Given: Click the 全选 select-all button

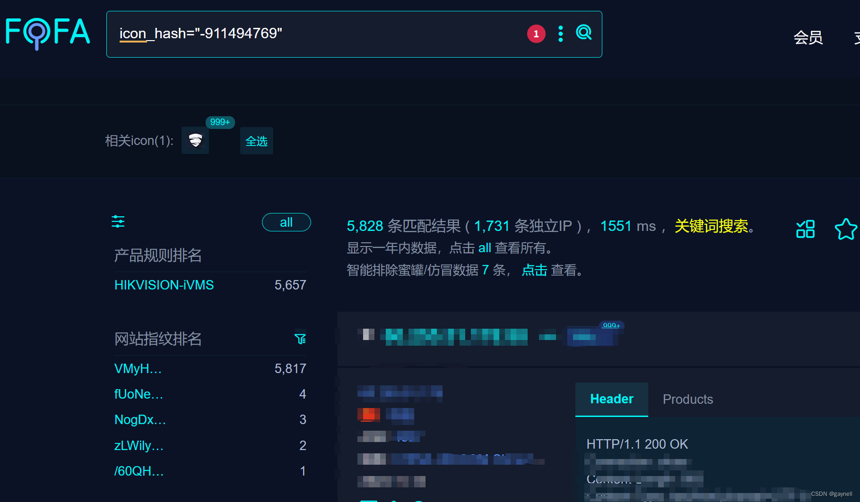Looking at the screenshot, I should (x=257, y=141).
